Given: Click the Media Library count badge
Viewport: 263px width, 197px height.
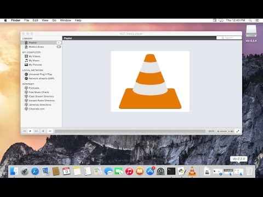Looking at the screenshot, I should click(59, 47).
